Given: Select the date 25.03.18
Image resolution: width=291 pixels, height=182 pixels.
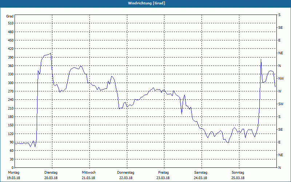Looking at the screenshot, I should (238, 178).
